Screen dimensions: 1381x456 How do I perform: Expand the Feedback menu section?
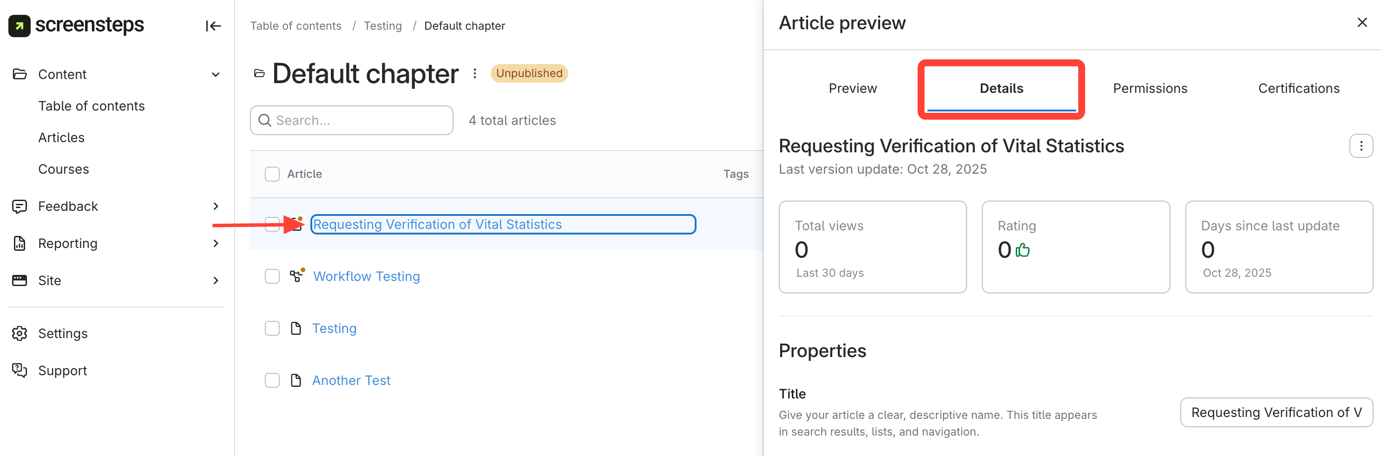[216, 206]
